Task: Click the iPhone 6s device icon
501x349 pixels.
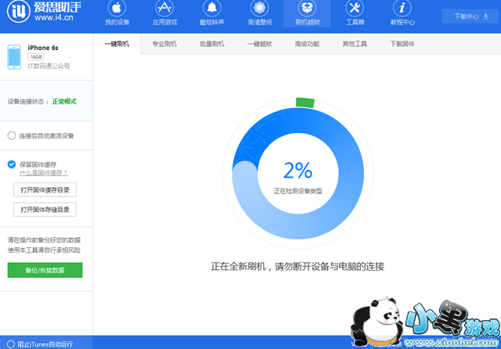Action: (x=14, y=57)
